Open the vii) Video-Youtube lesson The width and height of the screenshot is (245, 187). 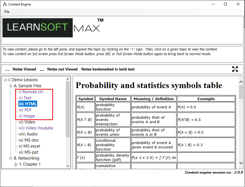click(x=36, y=128)
